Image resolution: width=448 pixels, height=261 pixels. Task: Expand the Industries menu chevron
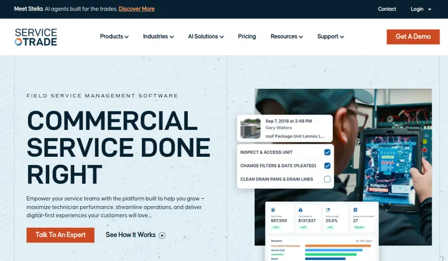coord(172,37)
